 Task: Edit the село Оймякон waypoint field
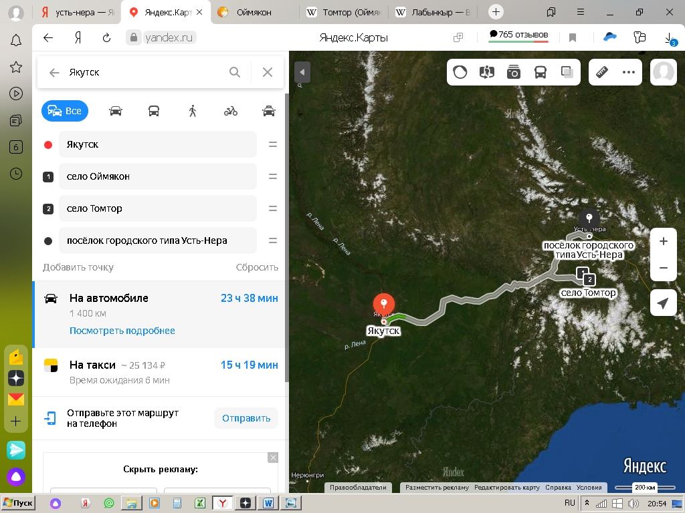tap(158, 176)
